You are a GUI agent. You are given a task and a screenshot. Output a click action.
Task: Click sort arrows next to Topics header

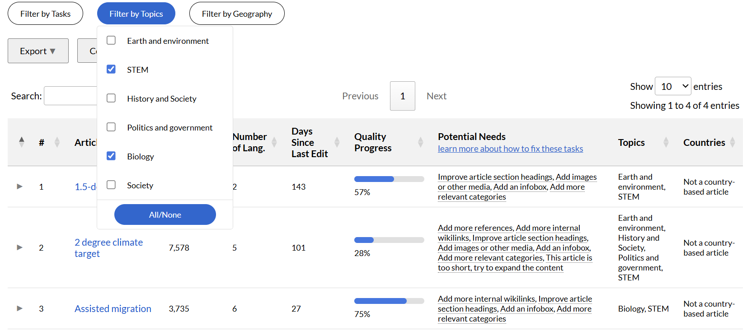pyautogui.click(x=666, y=142)
